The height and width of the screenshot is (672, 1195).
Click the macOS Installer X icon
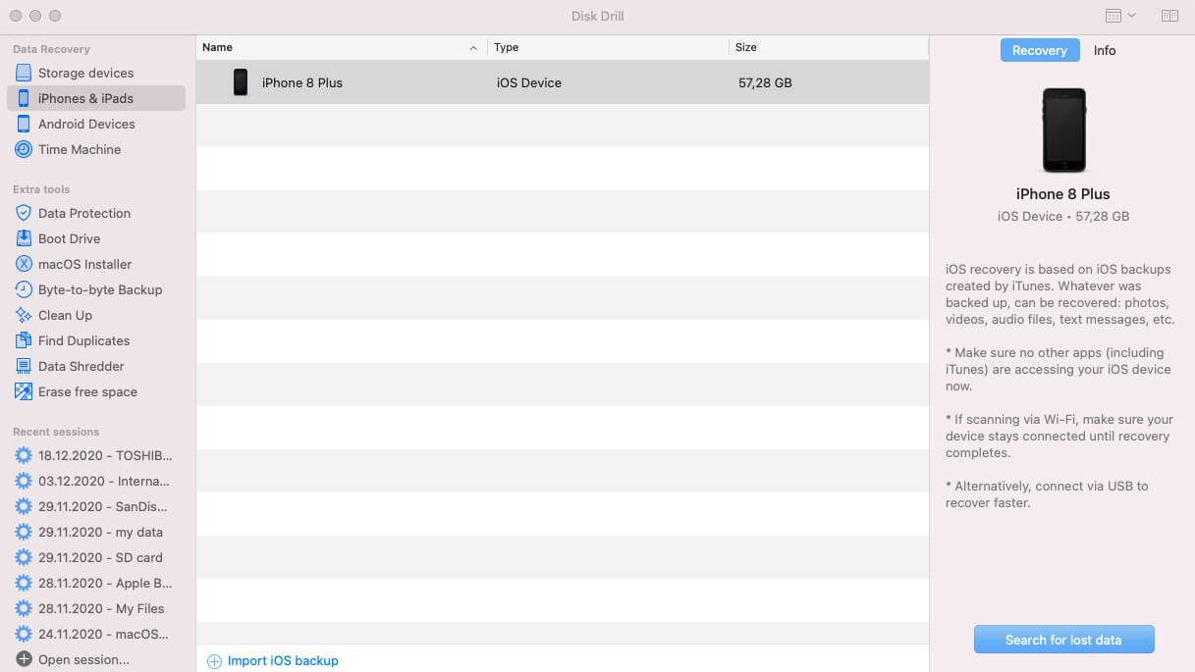pyautogui.click(x=24, y=264)
